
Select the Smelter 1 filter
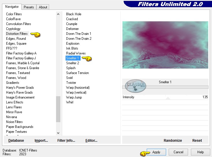pos(73,58)
